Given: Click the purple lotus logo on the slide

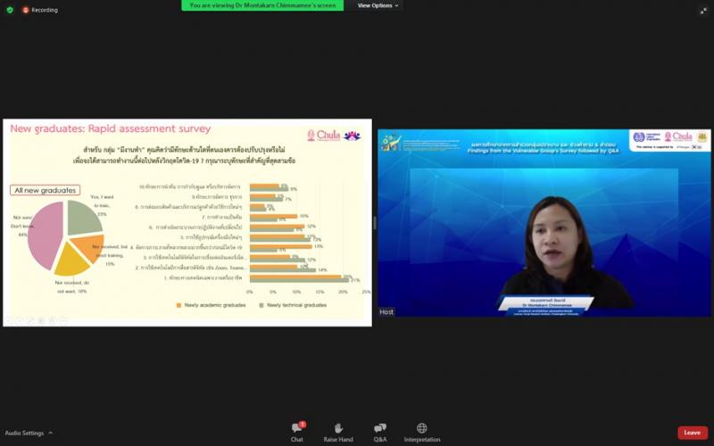Looking at the screenshot, I should tap(352, 136).
